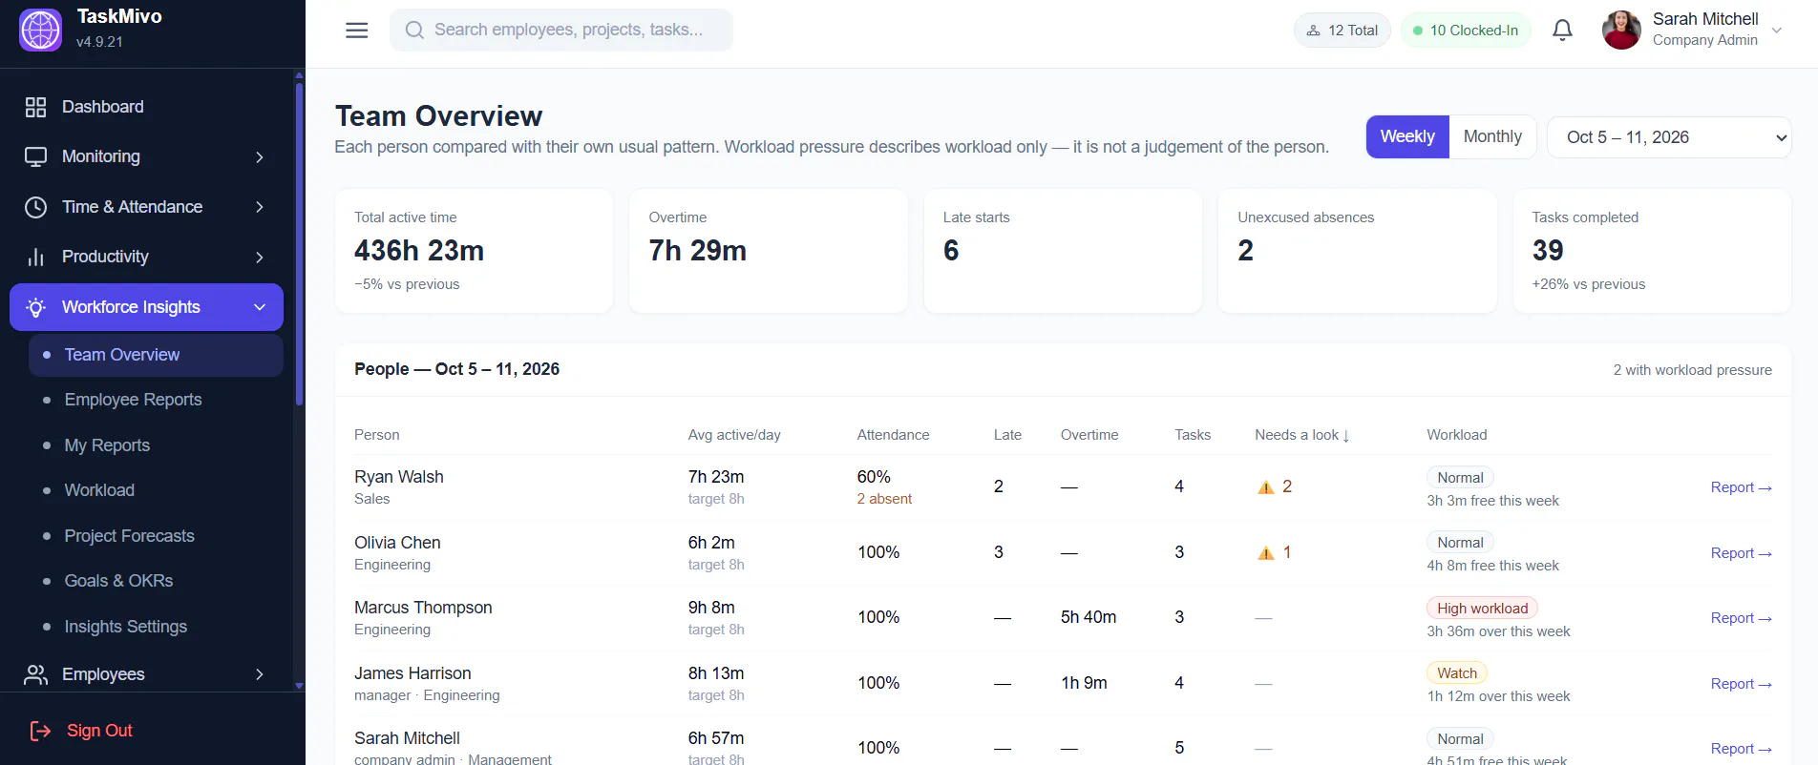Viewport: 1818px width, 765px height.
Task: Open Employee Reports submenu item
Action: [x=133, y=400]
